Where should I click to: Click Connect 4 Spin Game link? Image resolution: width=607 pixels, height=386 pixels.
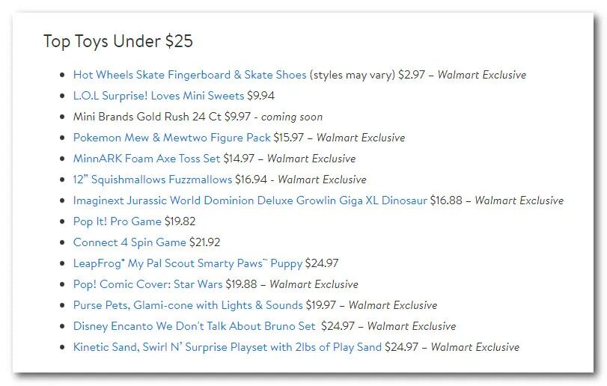coord(129,242)
